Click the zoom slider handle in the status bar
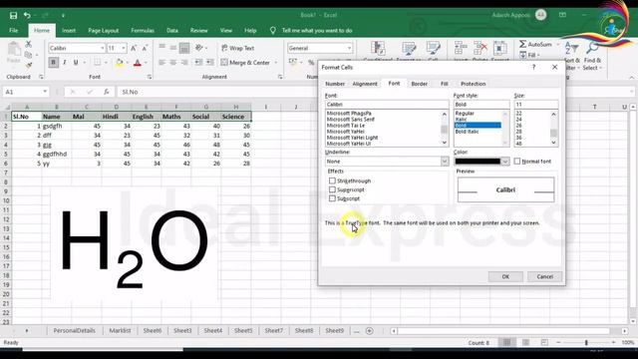The width and height of the screenshot is (638, 359). pyautogui.click(x=586, y=343)
